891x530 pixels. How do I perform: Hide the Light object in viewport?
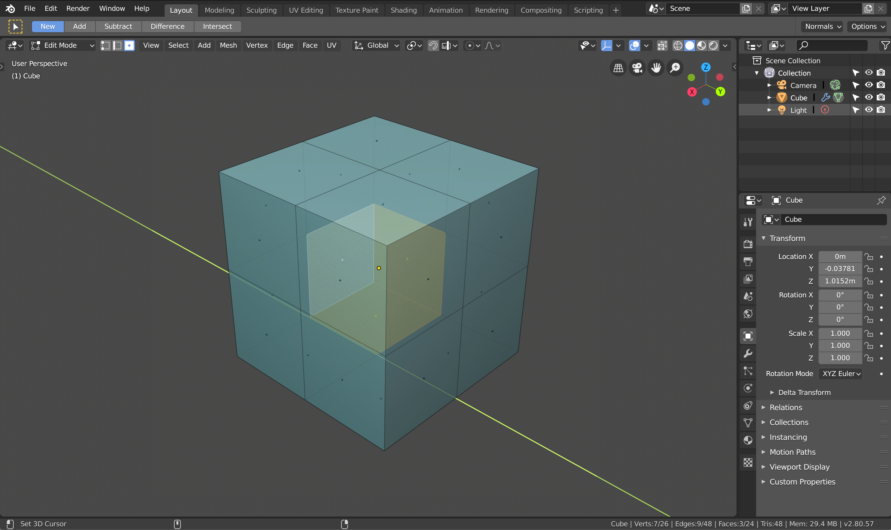(869, 110)
